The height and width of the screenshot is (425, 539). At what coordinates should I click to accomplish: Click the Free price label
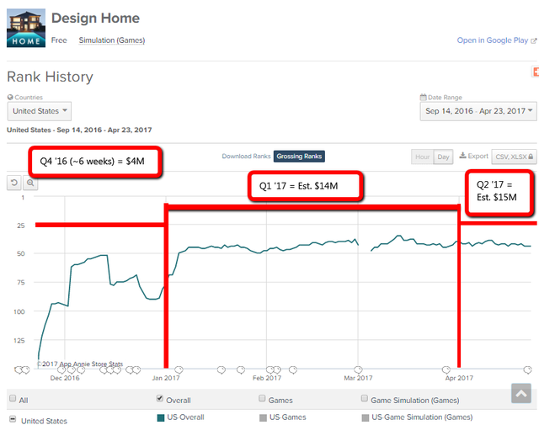59,40
